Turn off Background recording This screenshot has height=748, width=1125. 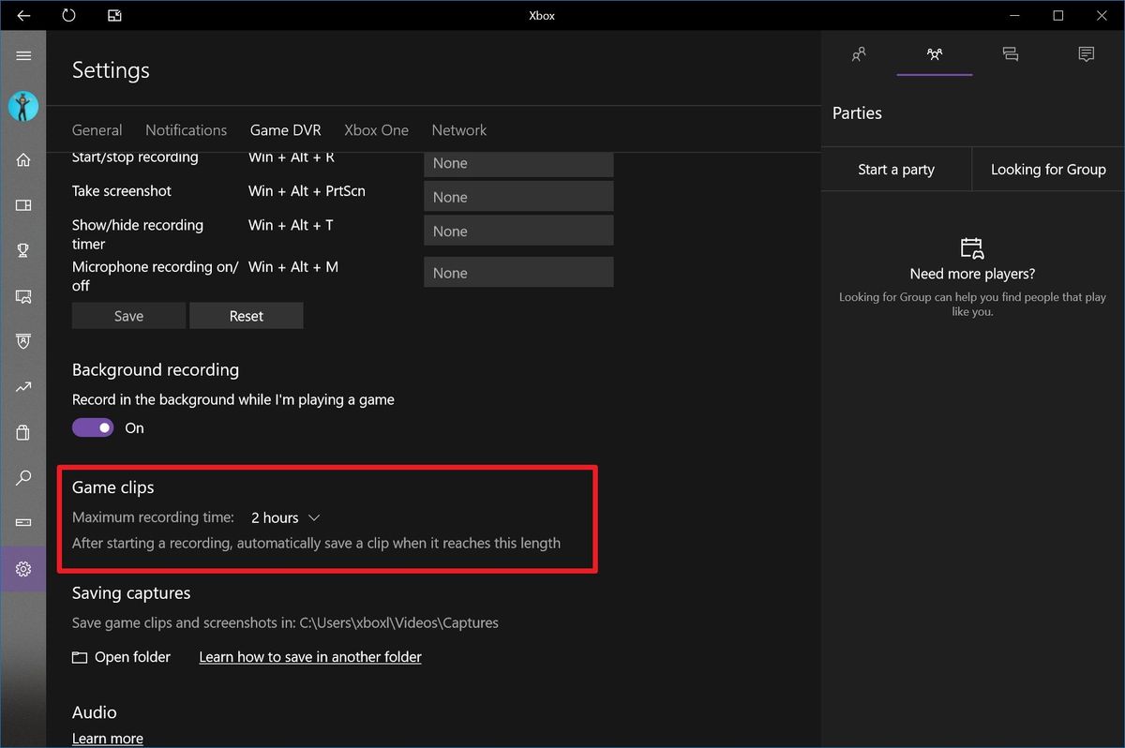coord(92,426)
